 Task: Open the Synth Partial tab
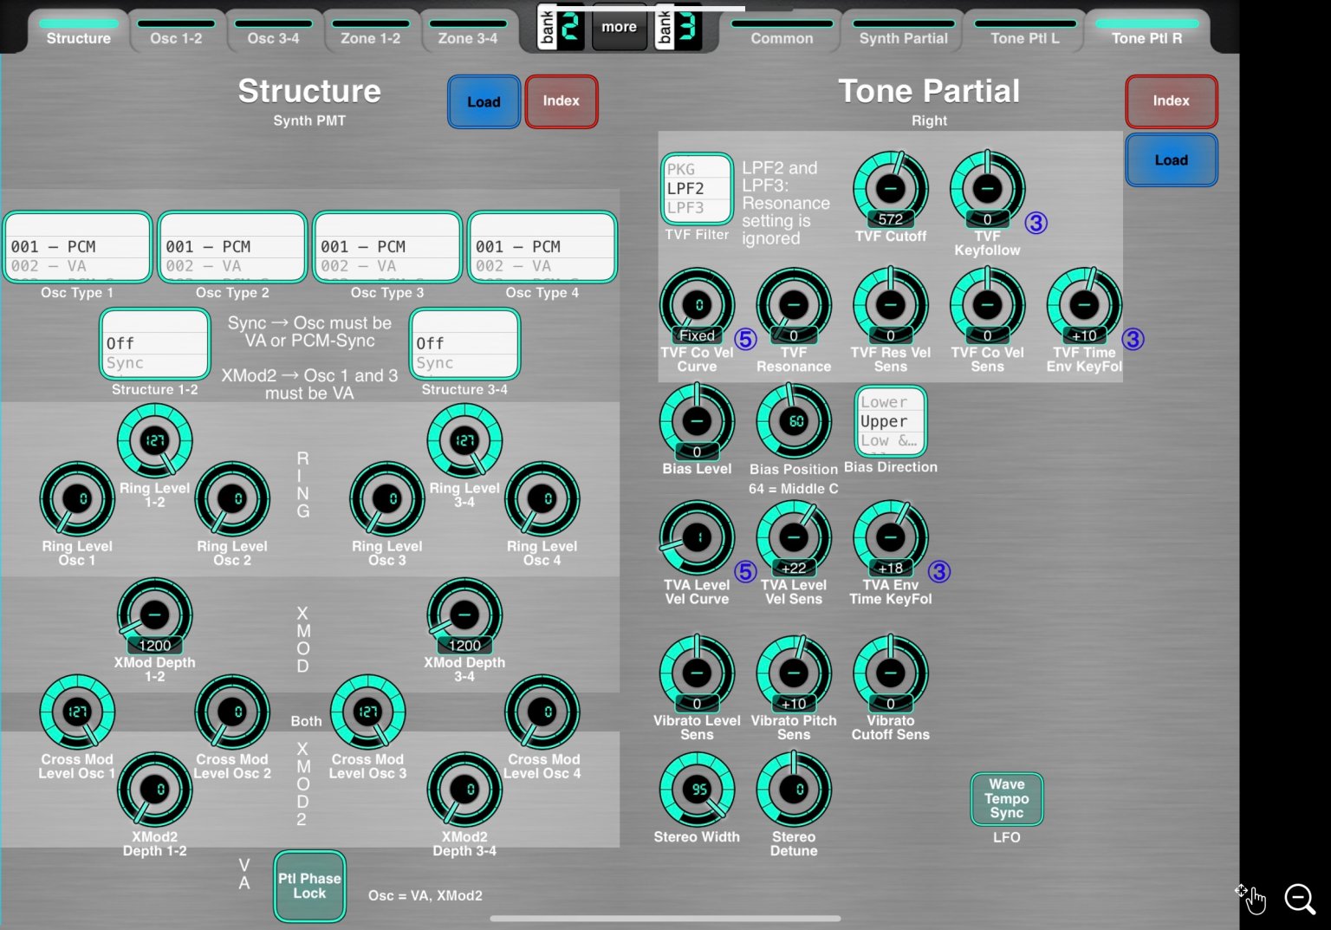click(x=904, y=32)
